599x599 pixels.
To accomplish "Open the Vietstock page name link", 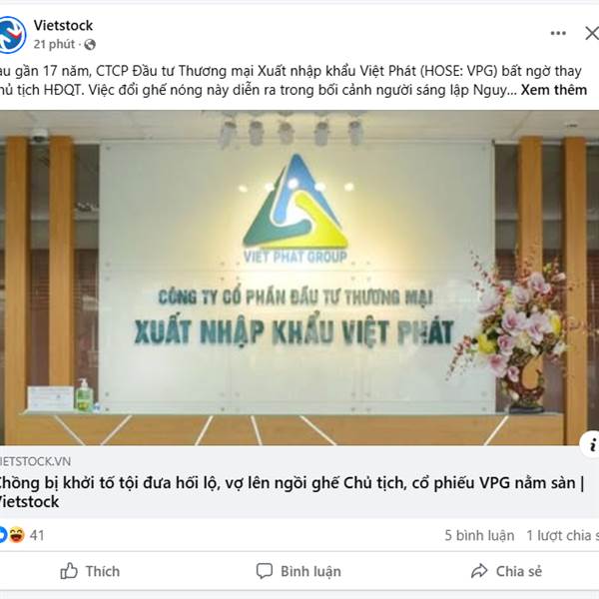I will click(x=63, y=26).
